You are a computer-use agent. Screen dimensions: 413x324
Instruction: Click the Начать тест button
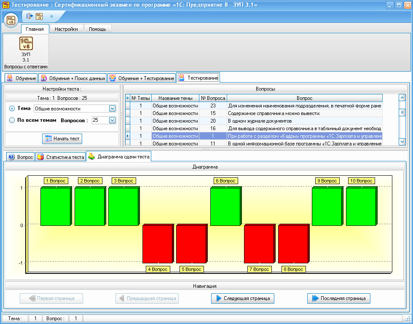tap(62, 139)
